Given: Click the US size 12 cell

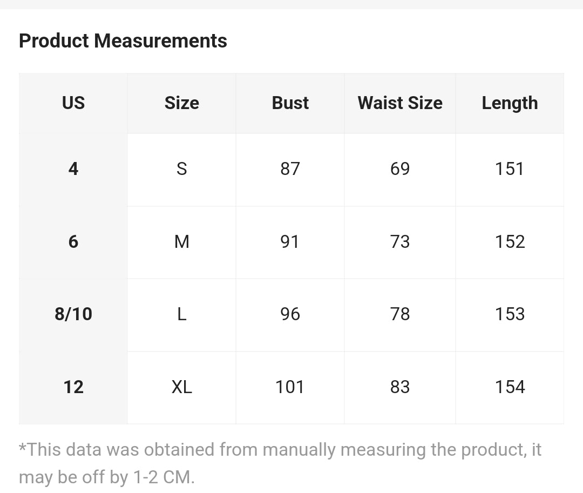Looking at the screenshot, I should point(73,387).
